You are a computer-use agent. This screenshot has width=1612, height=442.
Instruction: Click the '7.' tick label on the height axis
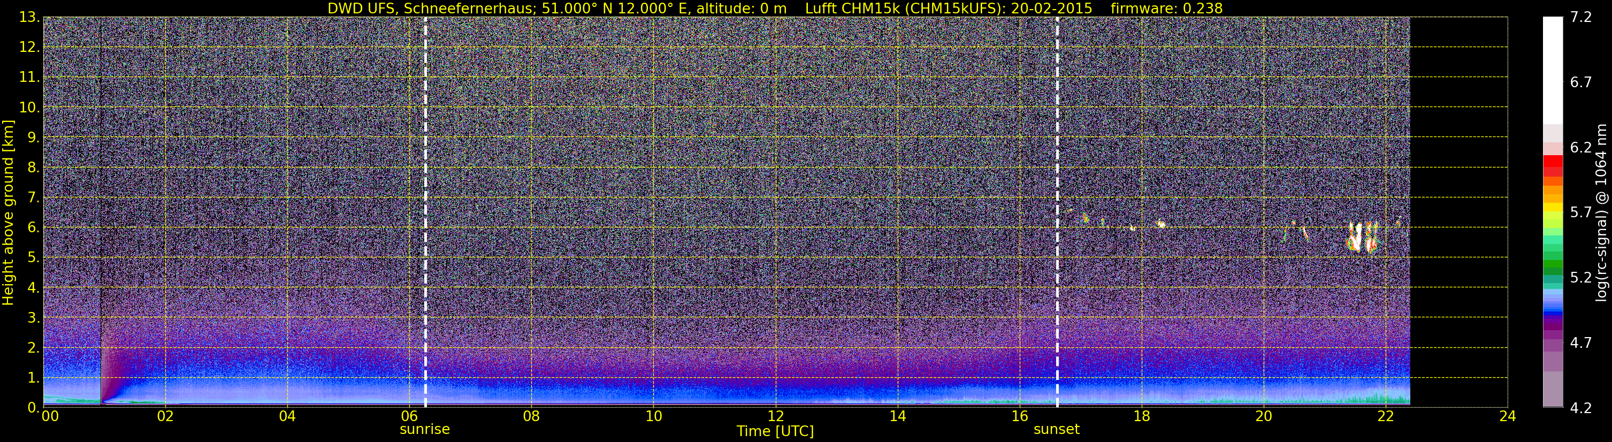33,197
